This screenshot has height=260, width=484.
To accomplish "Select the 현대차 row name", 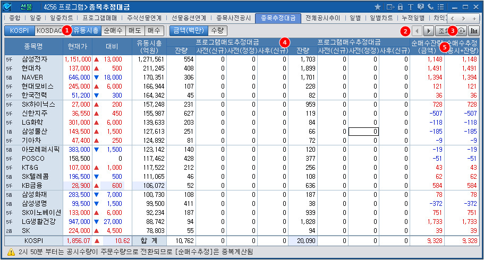I will click(31, 68).
